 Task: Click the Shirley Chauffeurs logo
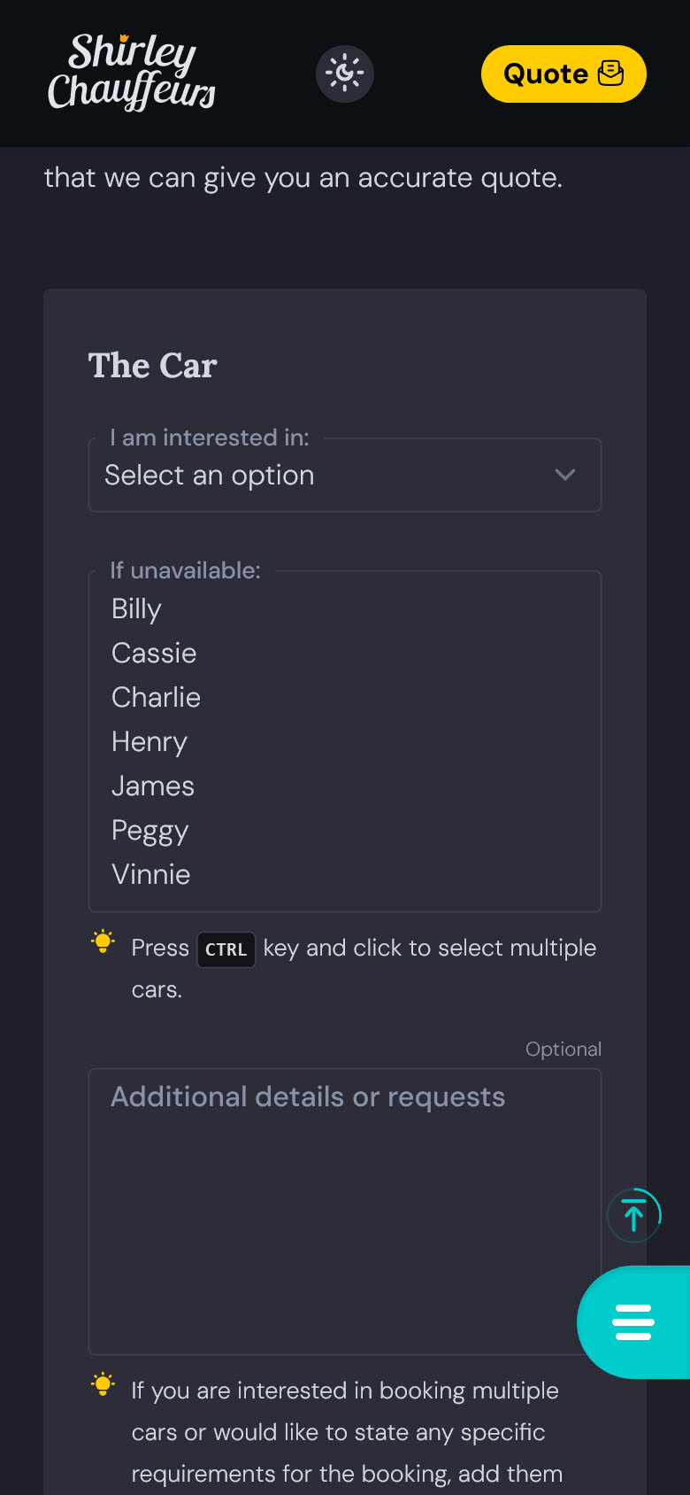[131, 73]
